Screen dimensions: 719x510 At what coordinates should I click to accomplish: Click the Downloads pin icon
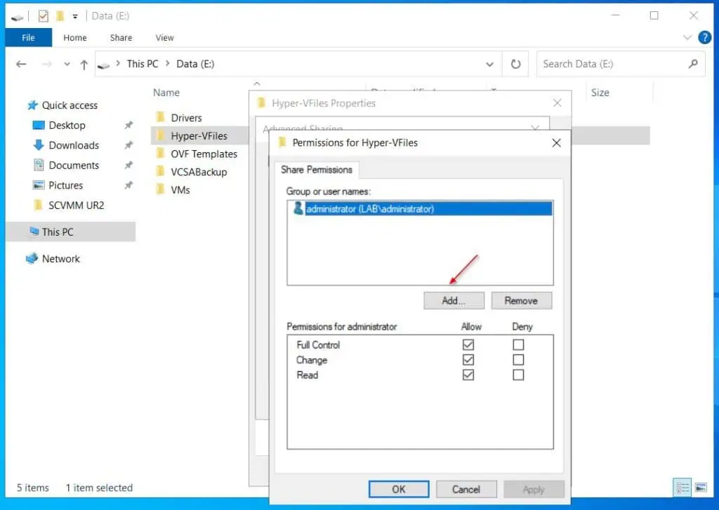(x=128, y=145)
